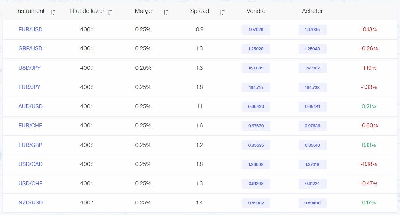This screenshot has height=215, width=400.
Task: Open the EUR/JPY pair page
Action: click(x=30, y=87)
